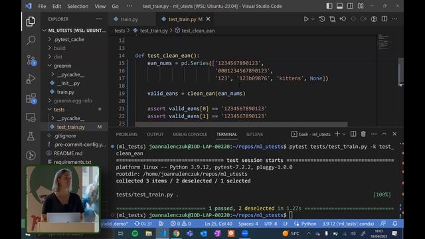
Task: Switch to PROBLEMS panel tab
Action: [127, 134]
